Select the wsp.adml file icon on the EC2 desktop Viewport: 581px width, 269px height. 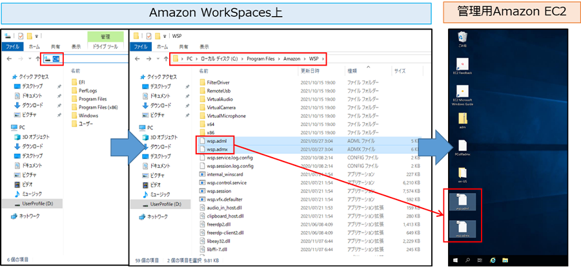[x=462, y=203]
